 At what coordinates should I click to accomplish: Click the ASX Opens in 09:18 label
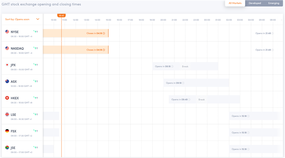click(x=174, y=83)
